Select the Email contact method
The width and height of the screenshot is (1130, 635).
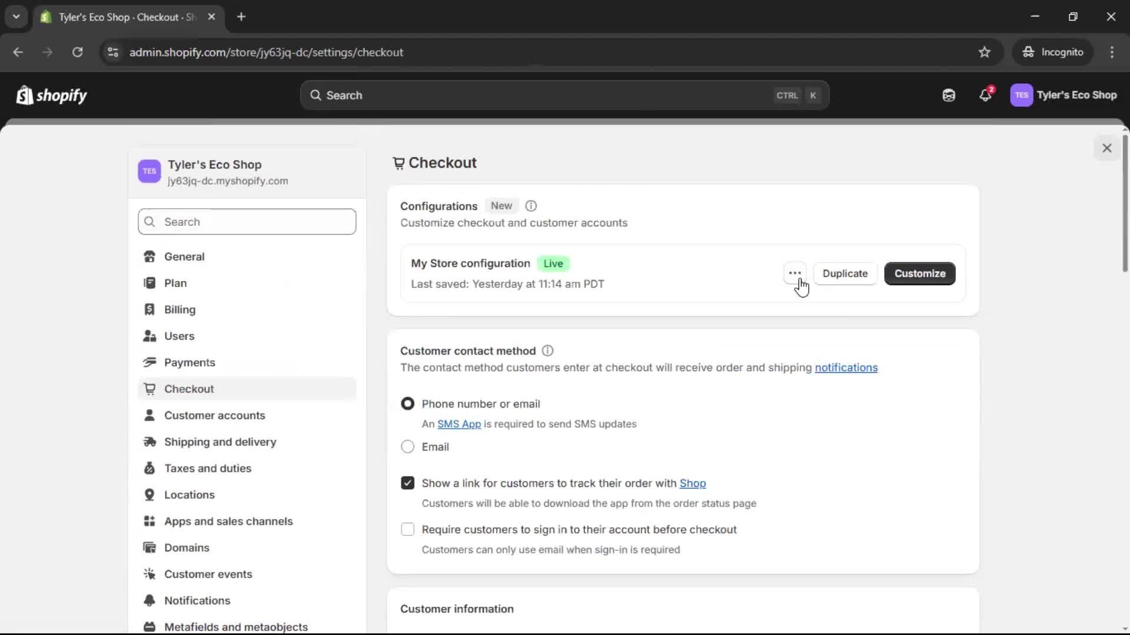coord(408,447)
